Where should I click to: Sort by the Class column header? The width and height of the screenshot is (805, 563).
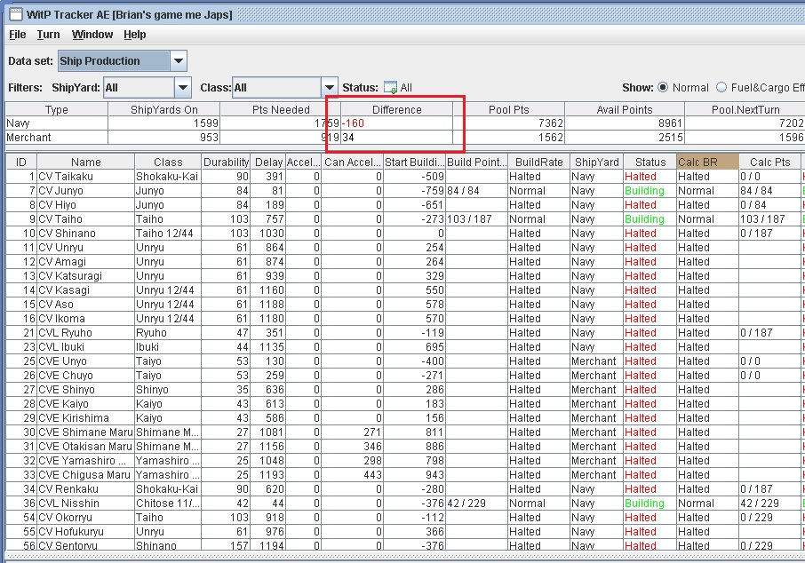(168, 163)
